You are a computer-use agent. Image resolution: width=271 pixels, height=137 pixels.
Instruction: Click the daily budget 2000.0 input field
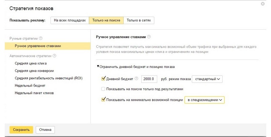pos(149,79)
